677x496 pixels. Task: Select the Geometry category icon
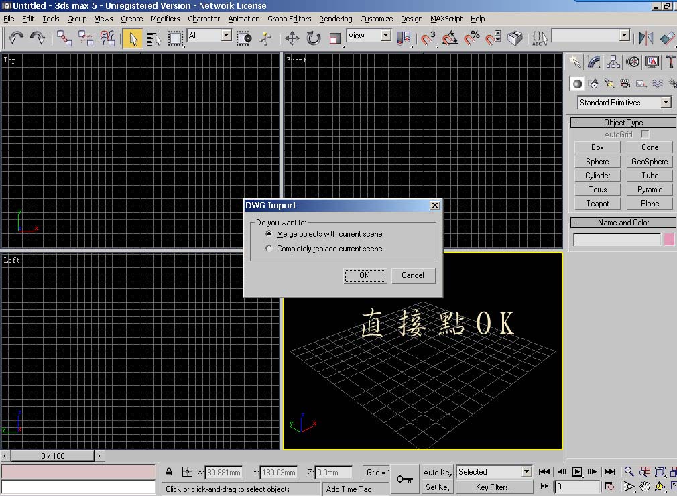577,84
